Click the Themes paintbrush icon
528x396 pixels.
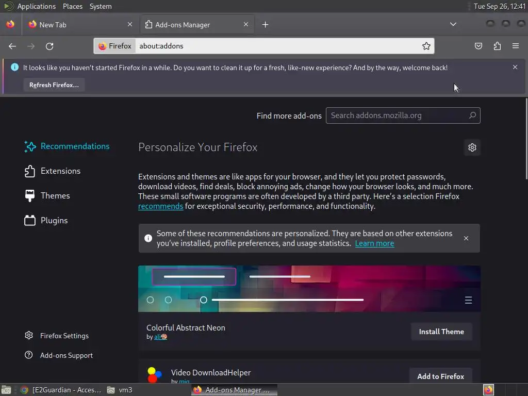29,195
